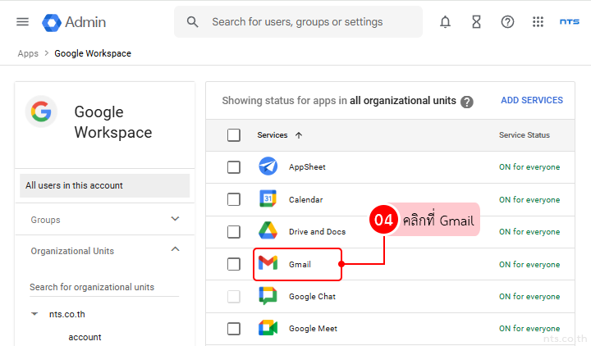Click Calendar's ON for everyone status
Screen dimensions: 591x346
click(529, 200)
